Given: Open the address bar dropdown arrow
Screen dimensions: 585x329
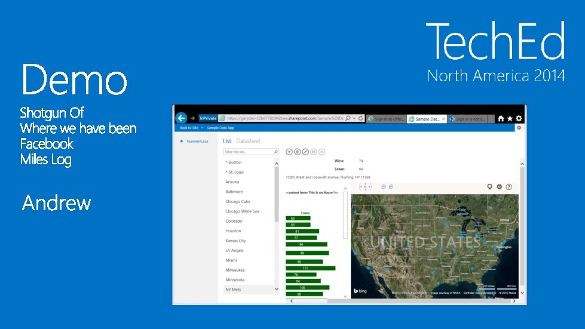Looking at the screenshot, I should pyautogui.click(x=354, y=118).
